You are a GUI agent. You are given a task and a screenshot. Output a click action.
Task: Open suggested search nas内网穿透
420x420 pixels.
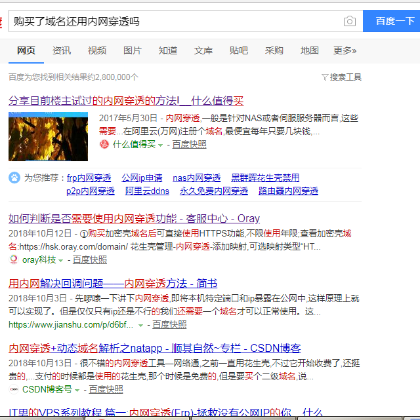point(197,178)
